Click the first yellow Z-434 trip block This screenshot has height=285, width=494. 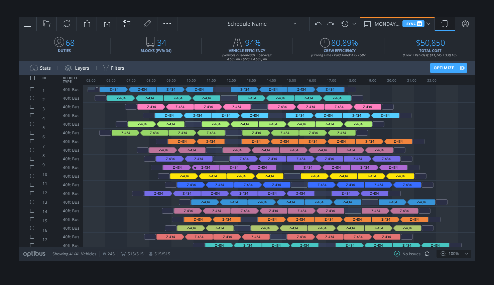tap(184, 176)
